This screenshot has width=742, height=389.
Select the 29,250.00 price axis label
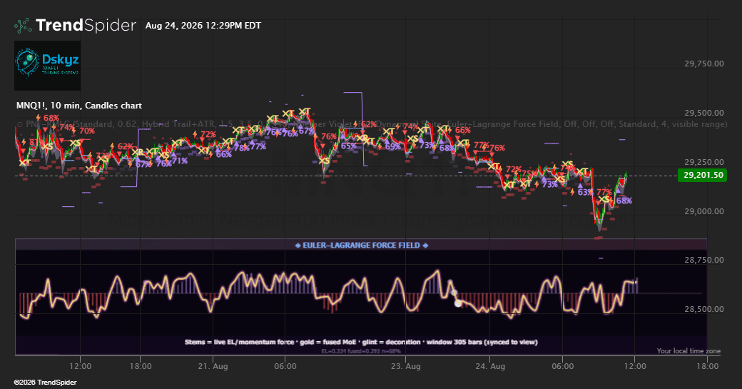[703, 162]
